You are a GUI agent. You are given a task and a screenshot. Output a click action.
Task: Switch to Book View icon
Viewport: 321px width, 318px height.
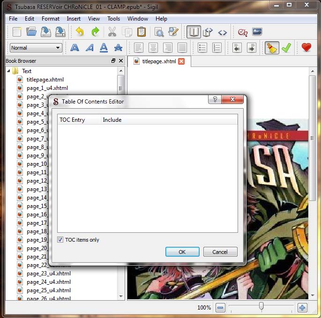coord(194,32)
